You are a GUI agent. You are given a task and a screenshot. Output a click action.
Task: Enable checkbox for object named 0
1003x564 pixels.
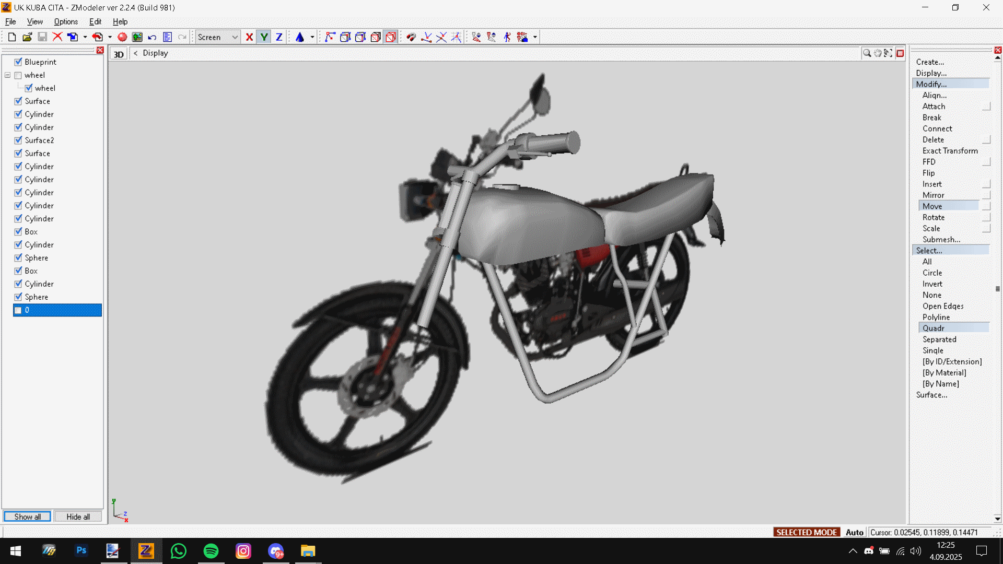click(18, 310)
